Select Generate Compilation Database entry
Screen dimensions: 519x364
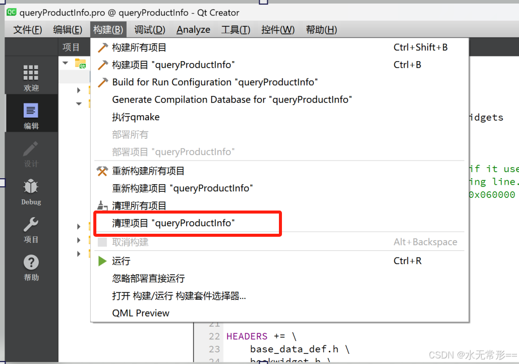coord(279,99)
